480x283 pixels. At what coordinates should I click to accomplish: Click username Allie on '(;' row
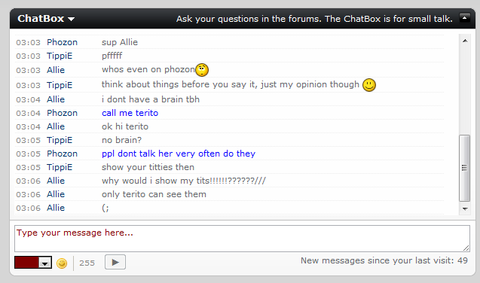coord(56,208)
